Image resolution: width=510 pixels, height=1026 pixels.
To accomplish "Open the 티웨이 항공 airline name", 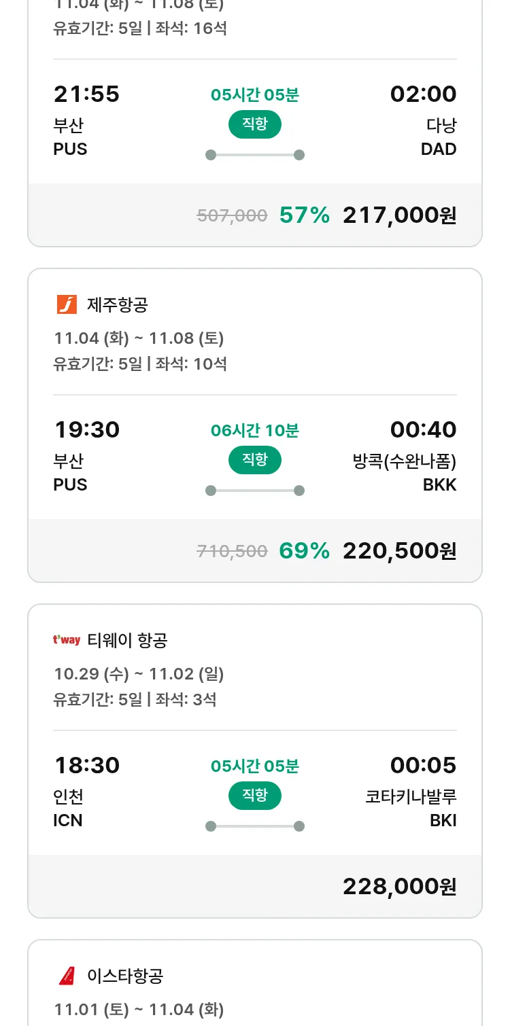I will [x=127, y=640].
